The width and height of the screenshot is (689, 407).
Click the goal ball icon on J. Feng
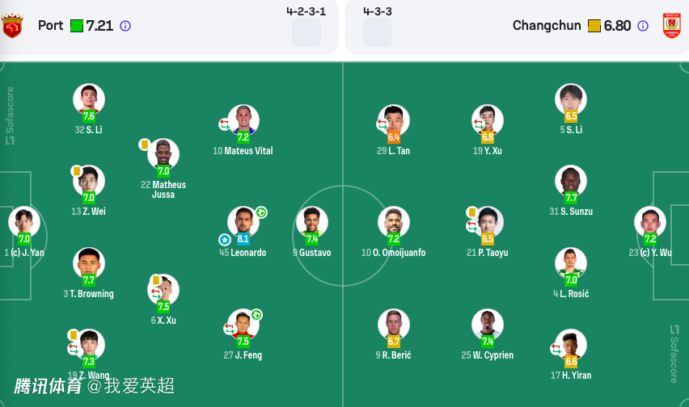click(x=256, y=315)
